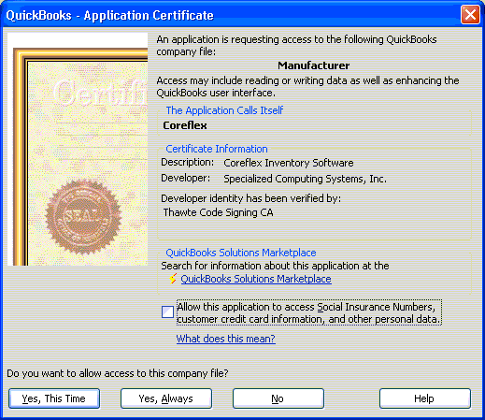Screen dimensions: 485x420
Task: Open the QuickBooks Solutions Marketplace link
Action: click(256, 279)
